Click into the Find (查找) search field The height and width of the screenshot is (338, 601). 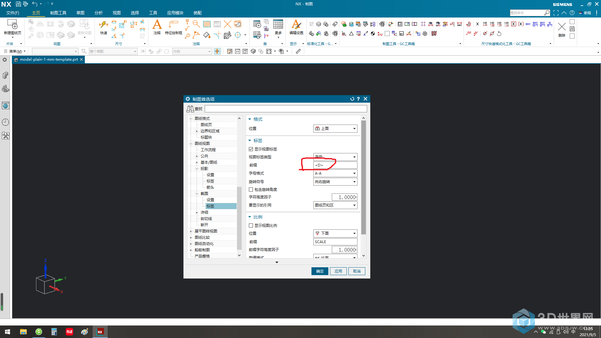pyautogui.click(x=286, y=109)
